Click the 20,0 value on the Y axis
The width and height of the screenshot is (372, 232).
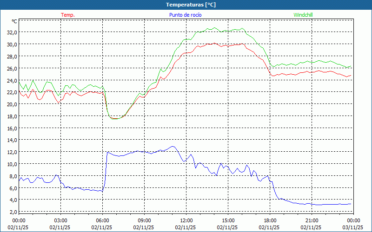(x=12, y=104)
